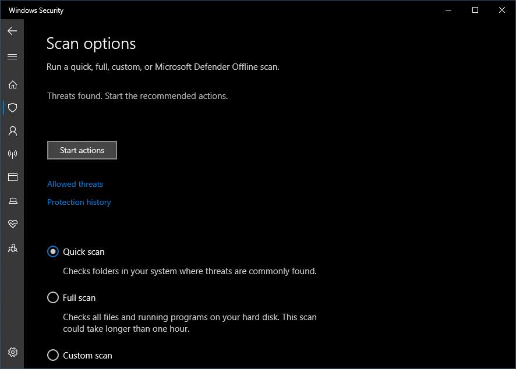
Task: Open Firewall & network protection icon
Action: [x=12, y=154]
